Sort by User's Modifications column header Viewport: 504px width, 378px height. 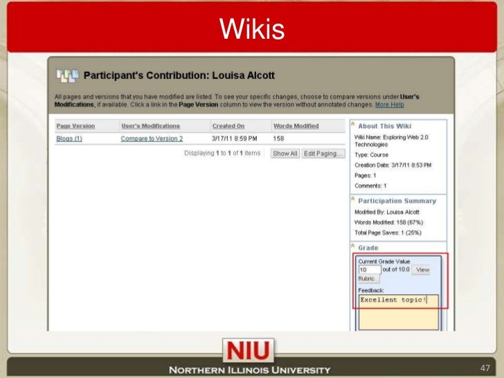click(150, 126)
